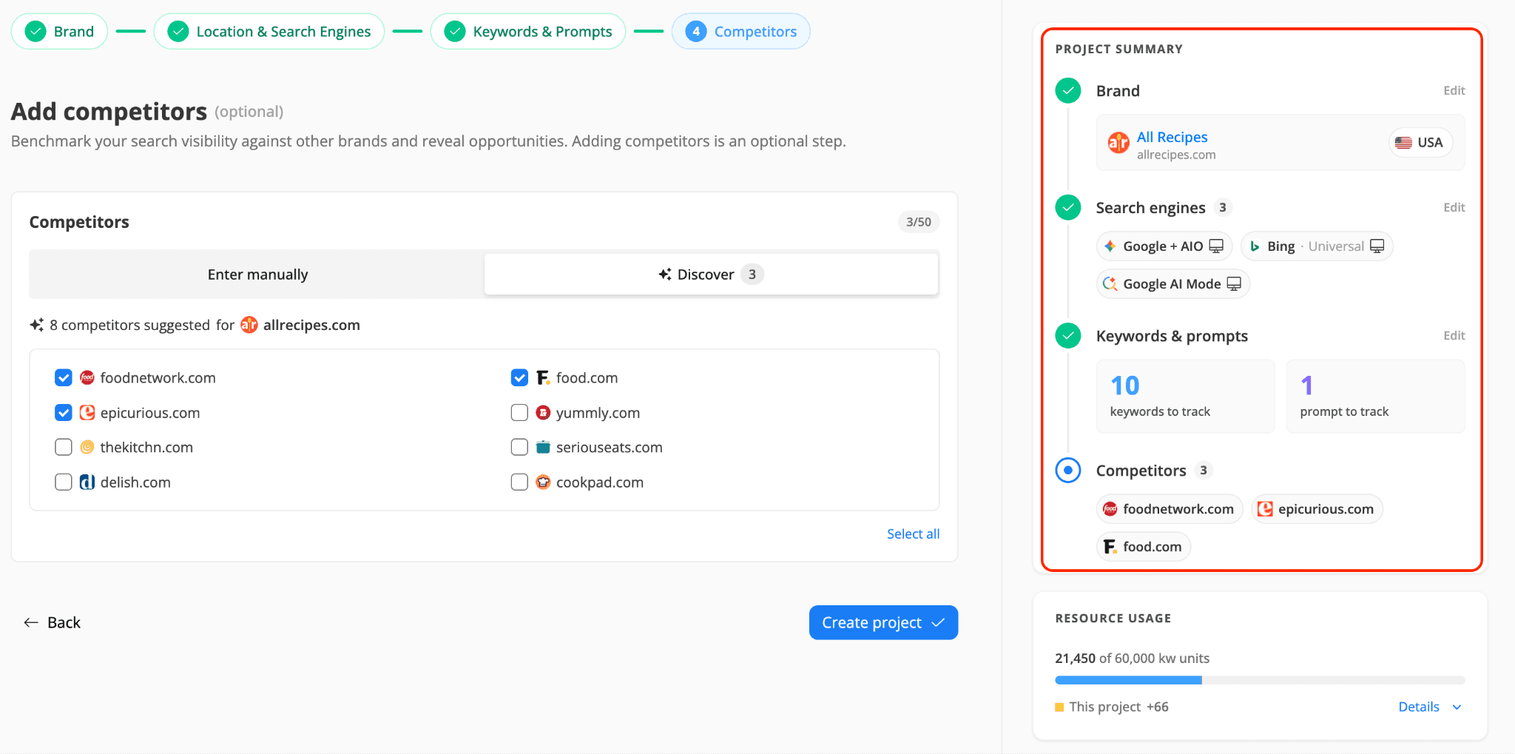The width and height of the screenshot is (1515, 754).
Task: Click the resource usage progress bar
Action: (1260, 680)
